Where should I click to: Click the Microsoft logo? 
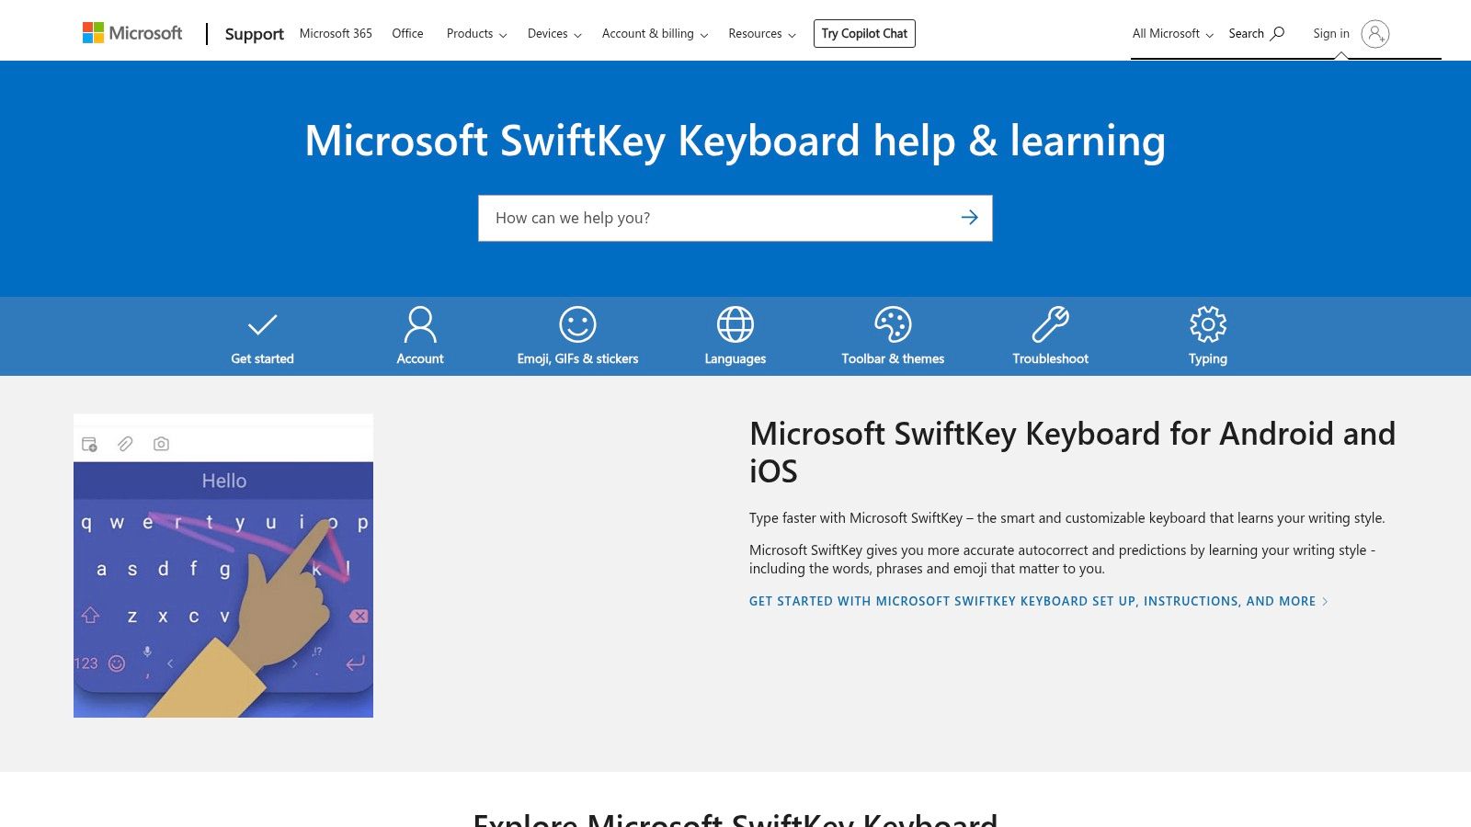[x=132, y=33]
